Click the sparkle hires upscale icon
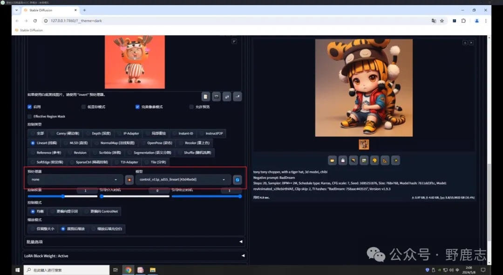 [x=395, y=160]
